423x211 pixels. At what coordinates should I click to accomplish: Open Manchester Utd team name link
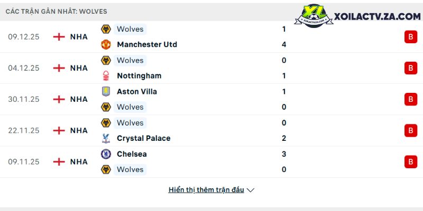coord(147,44)
